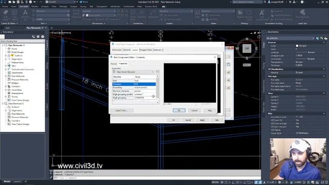Switch to Summary tab in Label Style Composer

(x=158, y=50)
